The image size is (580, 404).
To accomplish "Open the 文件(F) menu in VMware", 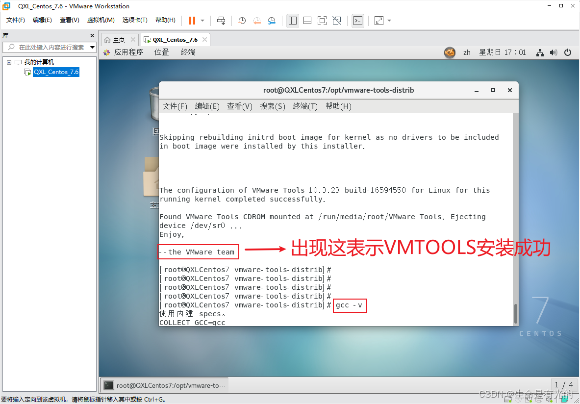I will (16, 20).
